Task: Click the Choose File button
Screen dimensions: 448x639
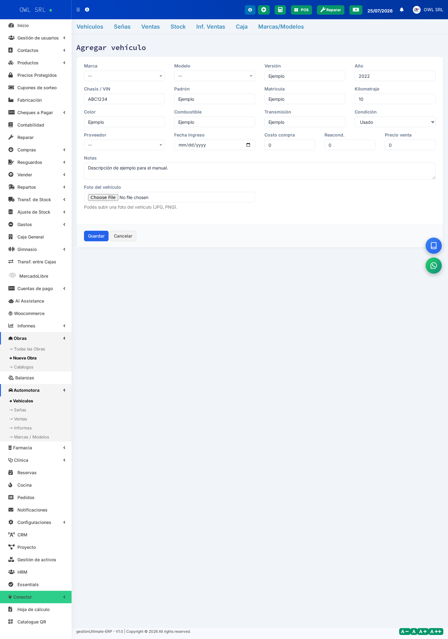Action: tap(103, 197)
